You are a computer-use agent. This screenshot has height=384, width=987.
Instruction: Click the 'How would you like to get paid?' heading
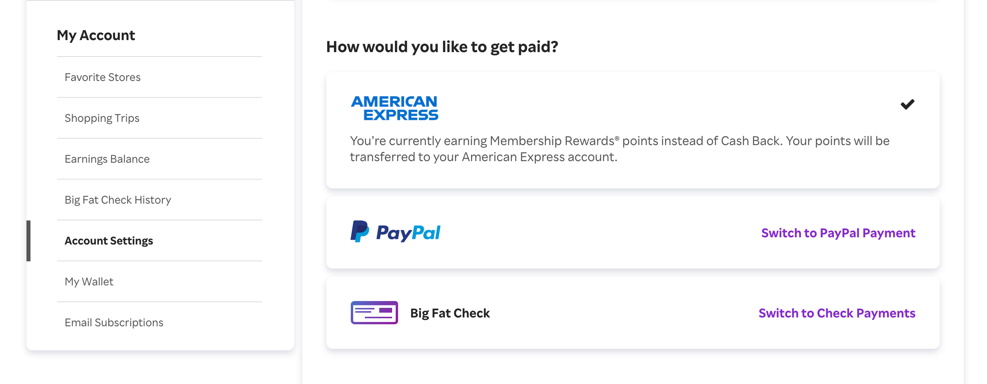[x=442, y=47]
